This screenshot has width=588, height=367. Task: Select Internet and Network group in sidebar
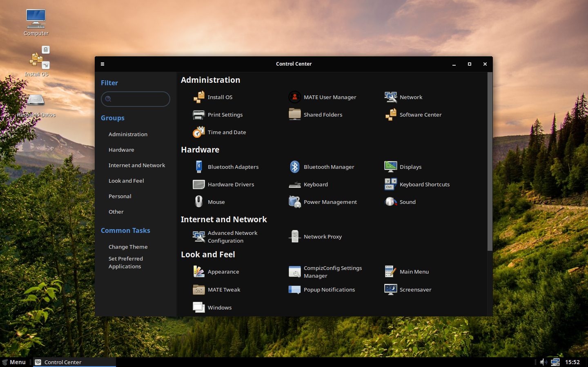[x=137, y=165]
